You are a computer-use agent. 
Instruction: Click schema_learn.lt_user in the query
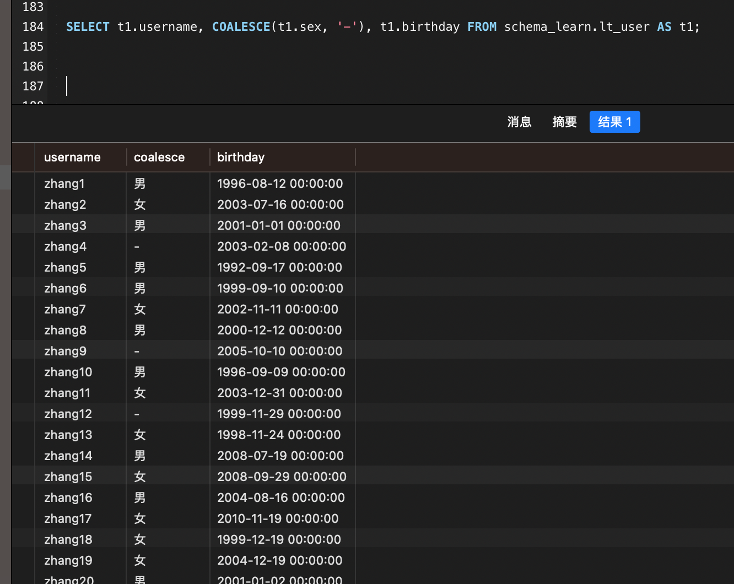[x=576, y=26]
